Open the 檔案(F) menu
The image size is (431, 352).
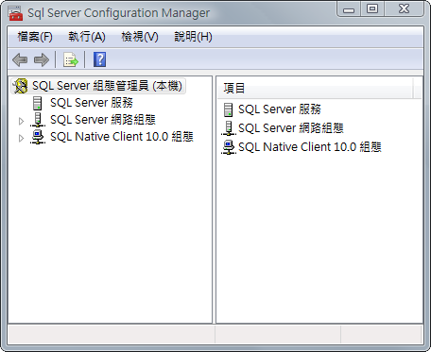(35, 37)
